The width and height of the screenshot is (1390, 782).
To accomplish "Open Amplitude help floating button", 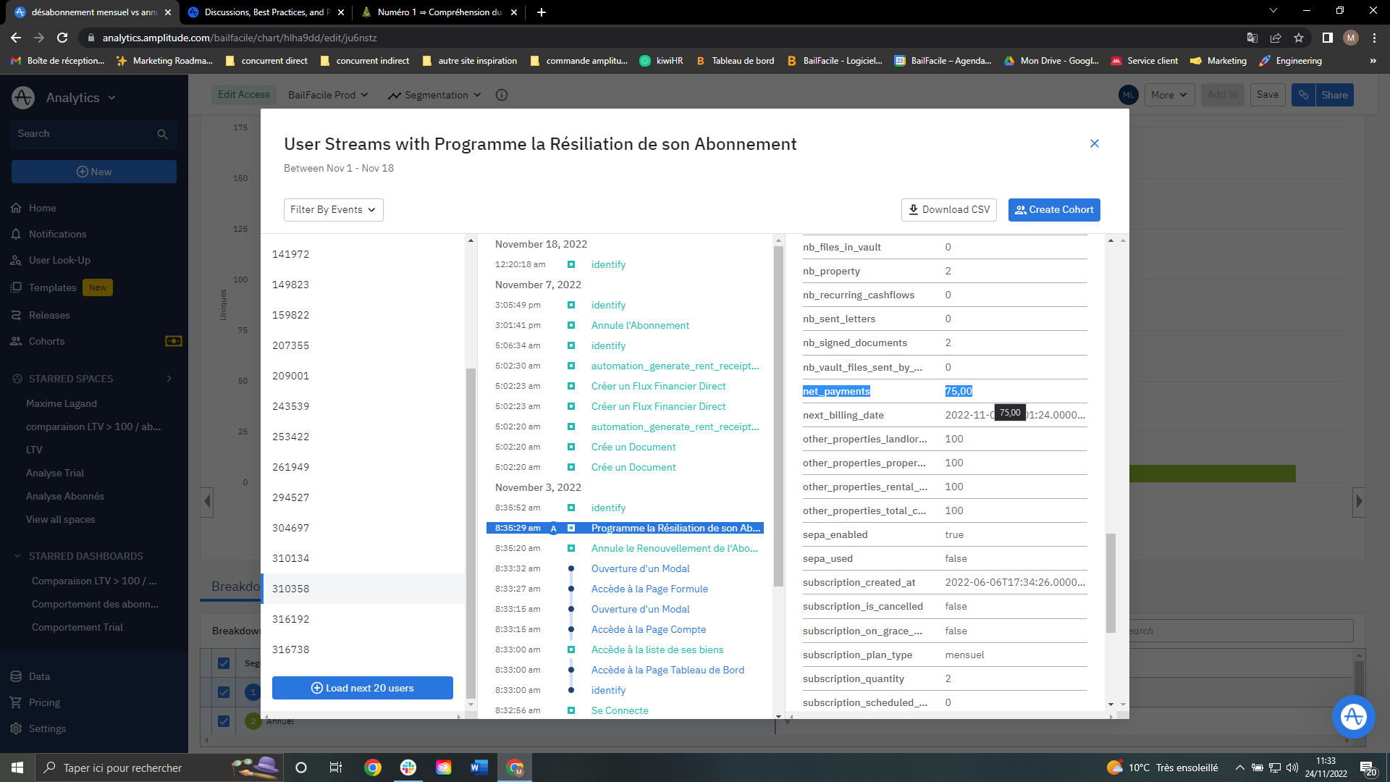I will [1352, 716].
